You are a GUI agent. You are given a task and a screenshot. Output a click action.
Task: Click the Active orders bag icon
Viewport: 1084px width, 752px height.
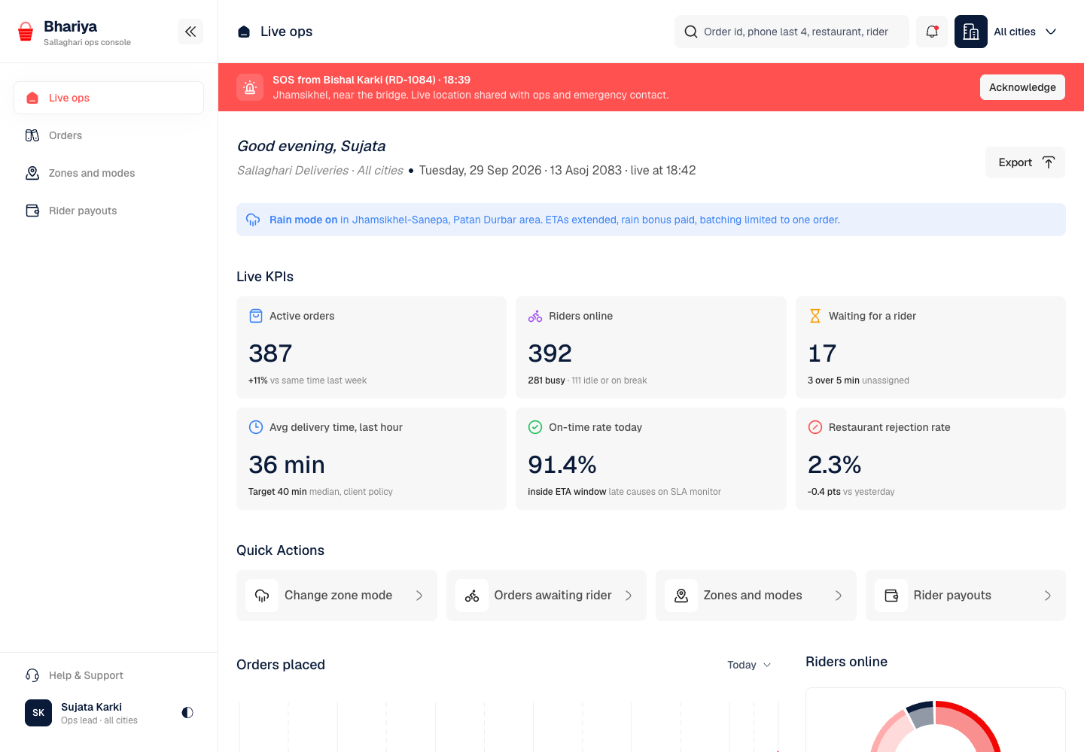click(256, 316)
